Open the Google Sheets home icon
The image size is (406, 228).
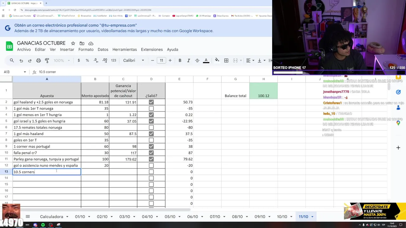10,46
